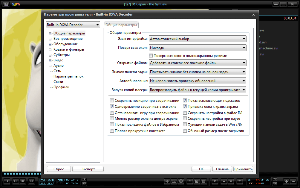Viewport: 300px width, 188px height.
Task: Open subtitles icon in control bar
Action: (174, 181)
